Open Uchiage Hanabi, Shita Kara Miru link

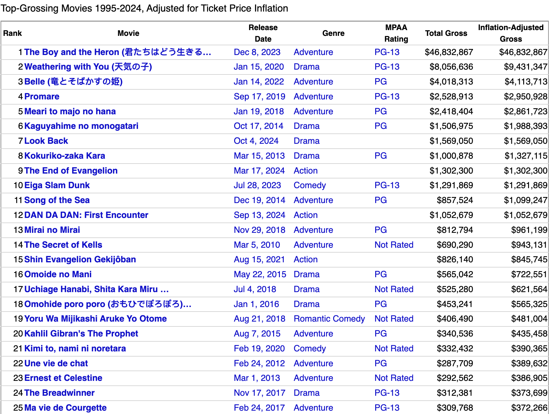click(97, 289)
